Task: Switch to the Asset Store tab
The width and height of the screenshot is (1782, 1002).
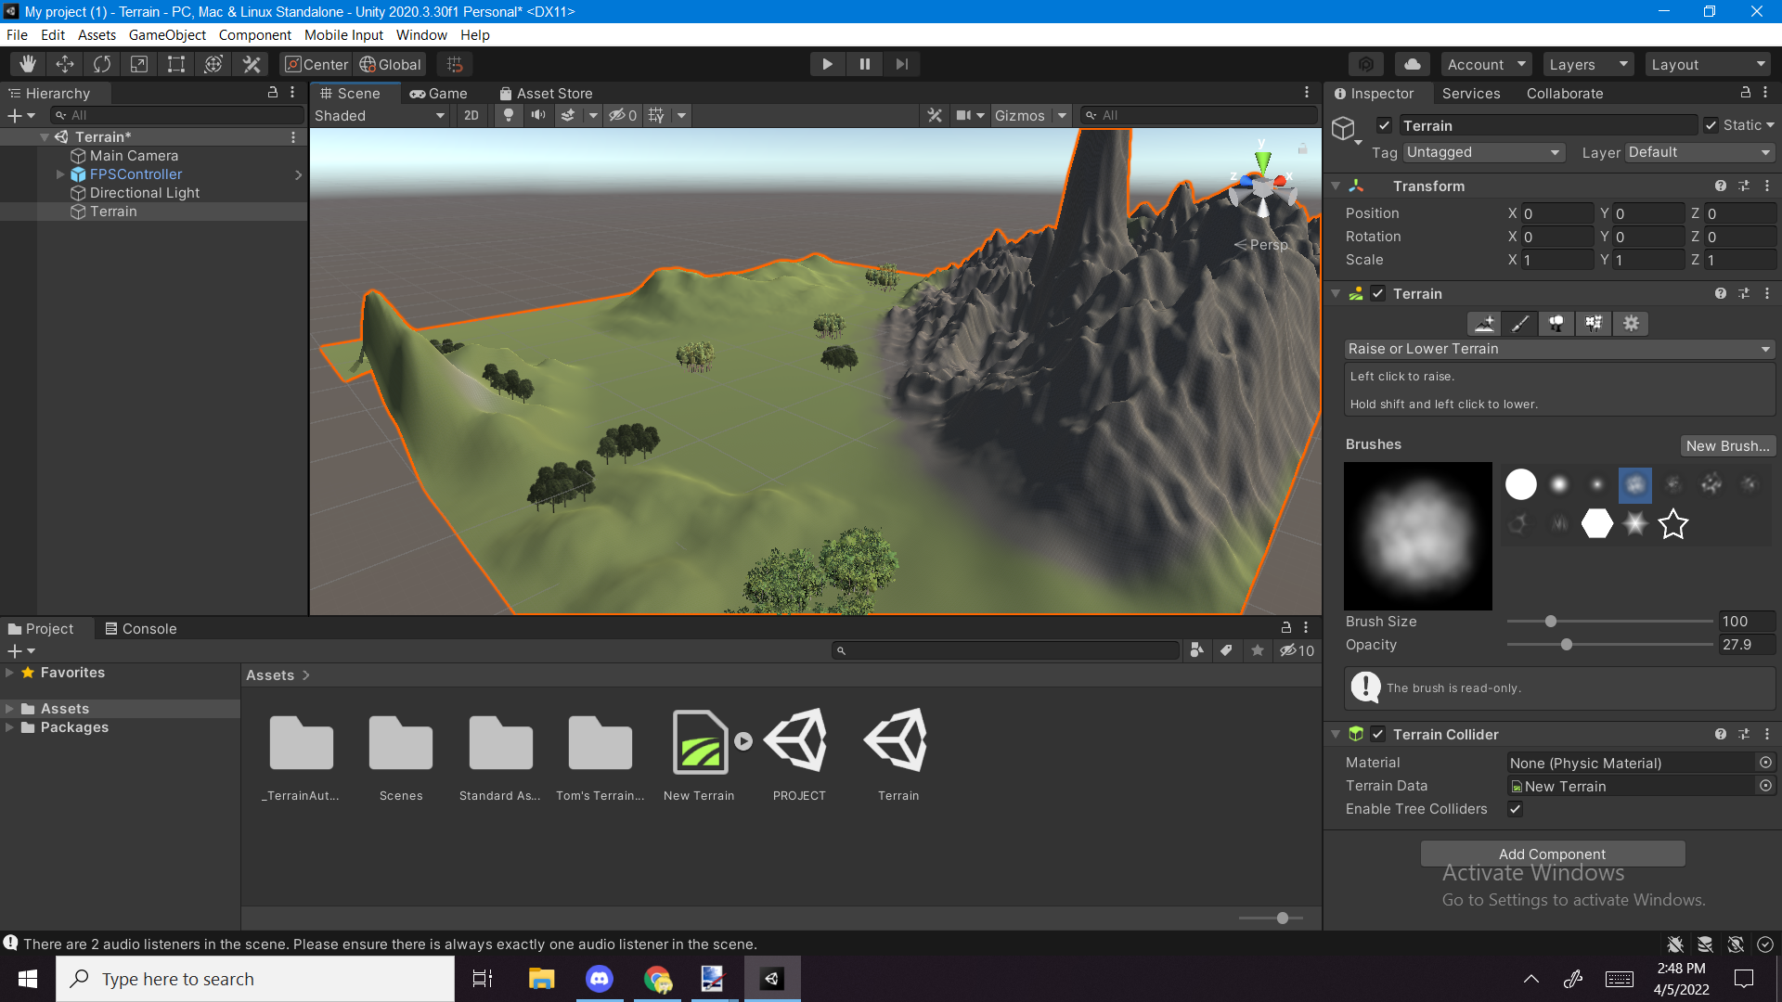Action: tap(546, 94)
